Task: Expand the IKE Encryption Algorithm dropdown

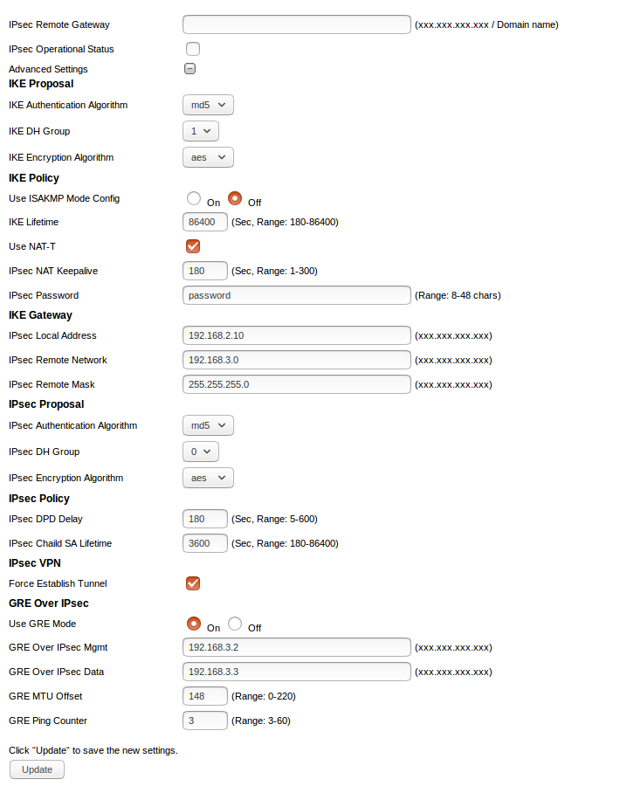Action: pos(208,157)
